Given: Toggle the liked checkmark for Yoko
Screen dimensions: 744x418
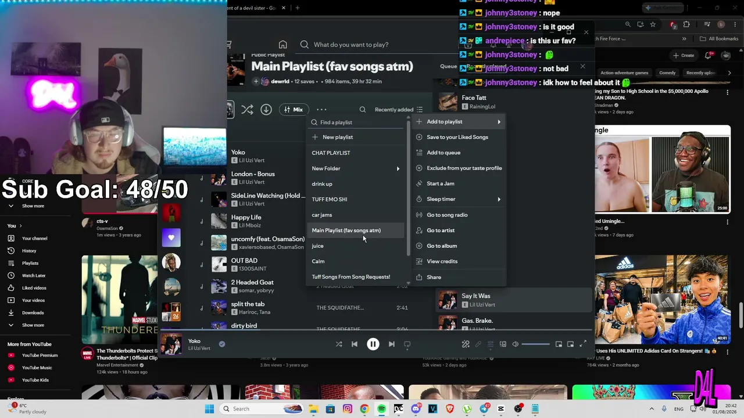Looking at the screenshot, I should click(221, 344).
